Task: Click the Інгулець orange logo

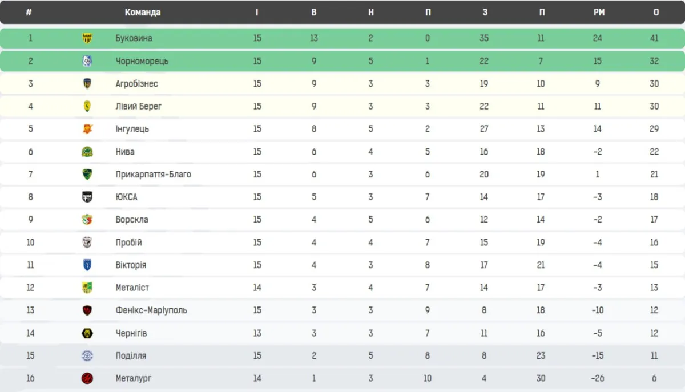Action: pos(87,129)
